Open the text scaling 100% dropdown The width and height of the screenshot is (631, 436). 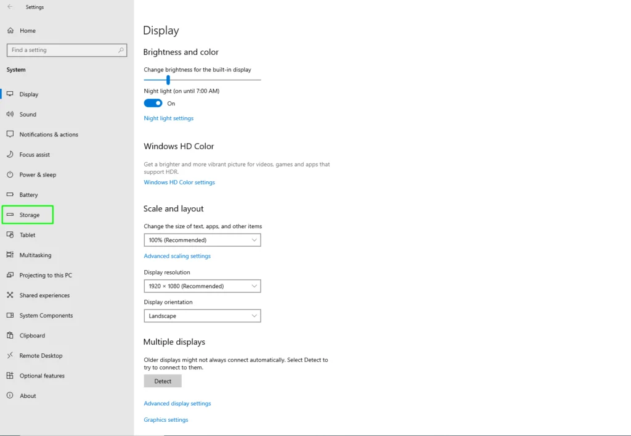[202, 240]
